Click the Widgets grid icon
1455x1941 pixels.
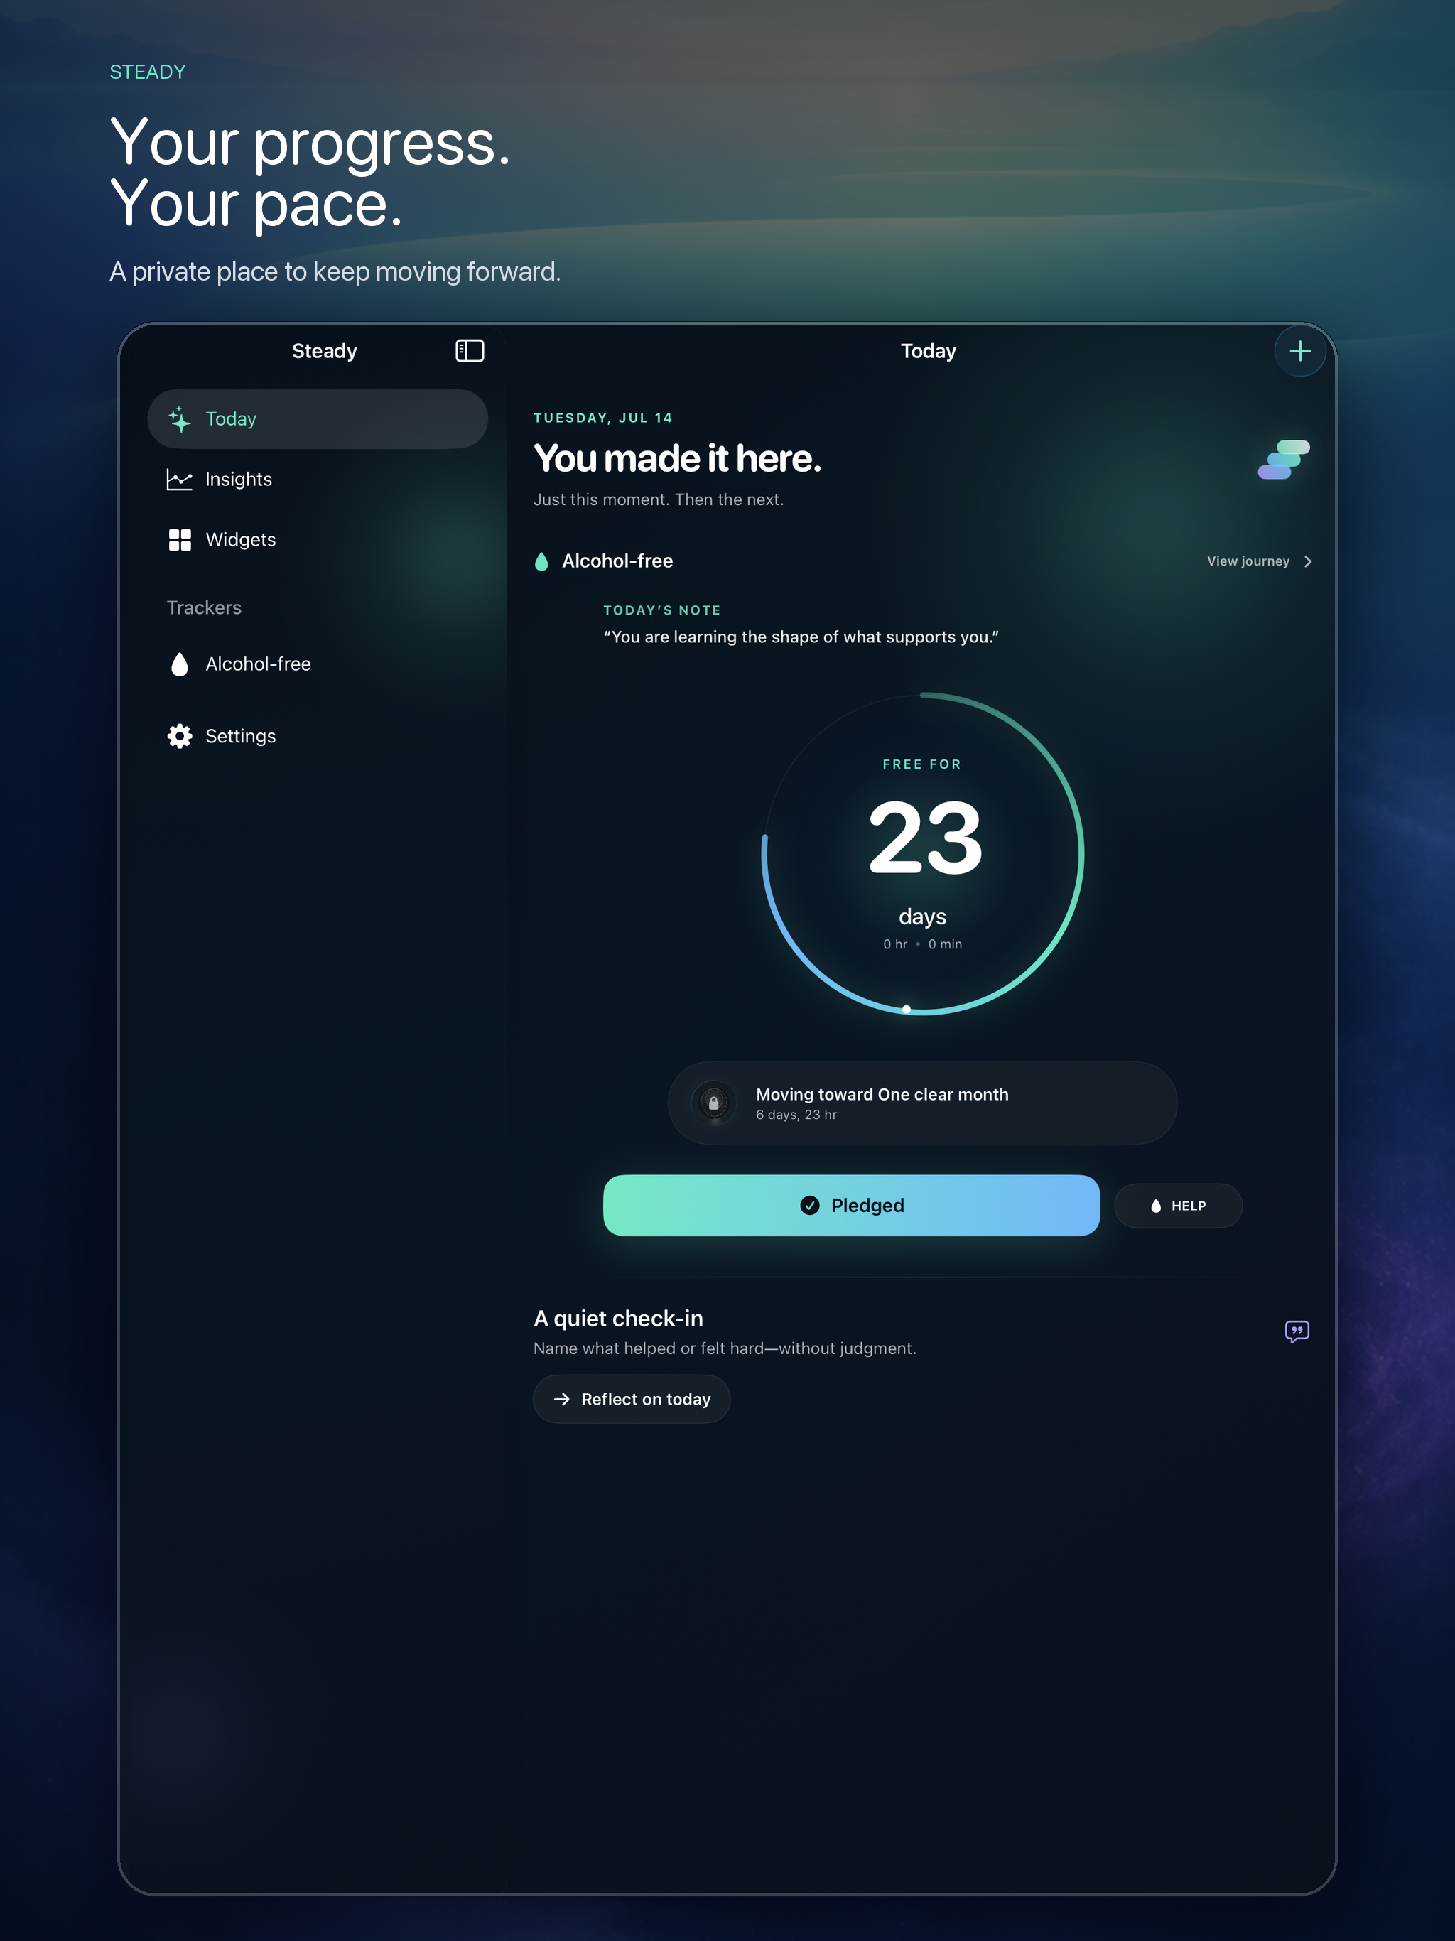(180, 540)
